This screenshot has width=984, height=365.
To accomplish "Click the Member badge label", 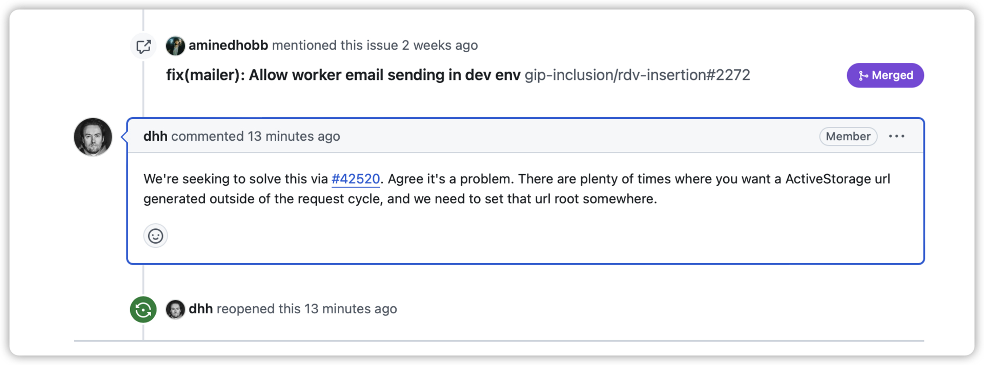I will click(x=848, y=136).
